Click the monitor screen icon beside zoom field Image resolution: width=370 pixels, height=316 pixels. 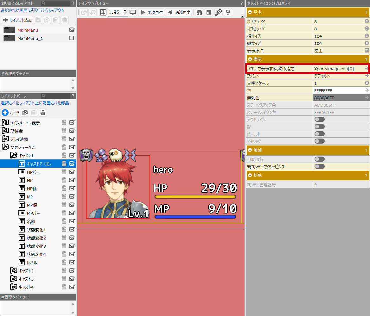(x=133, y=12)
